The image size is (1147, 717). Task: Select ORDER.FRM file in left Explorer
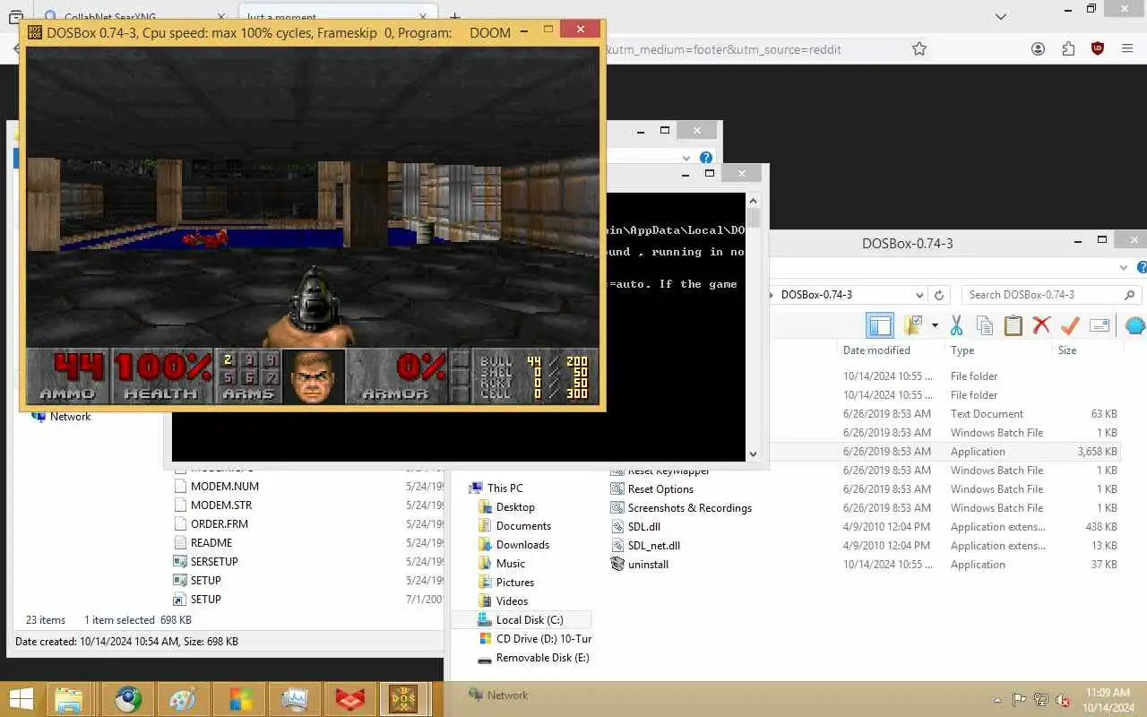pyautogui.click(x=211, y=524)
